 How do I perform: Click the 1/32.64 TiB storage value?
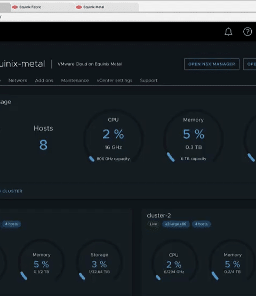[x=100, y=272]
